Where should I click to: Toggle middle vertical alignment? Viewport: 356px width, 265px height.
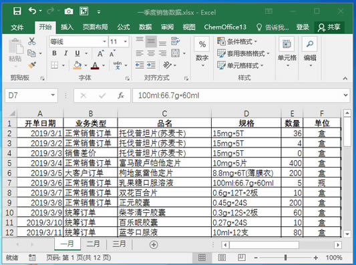tap(151, 41)
